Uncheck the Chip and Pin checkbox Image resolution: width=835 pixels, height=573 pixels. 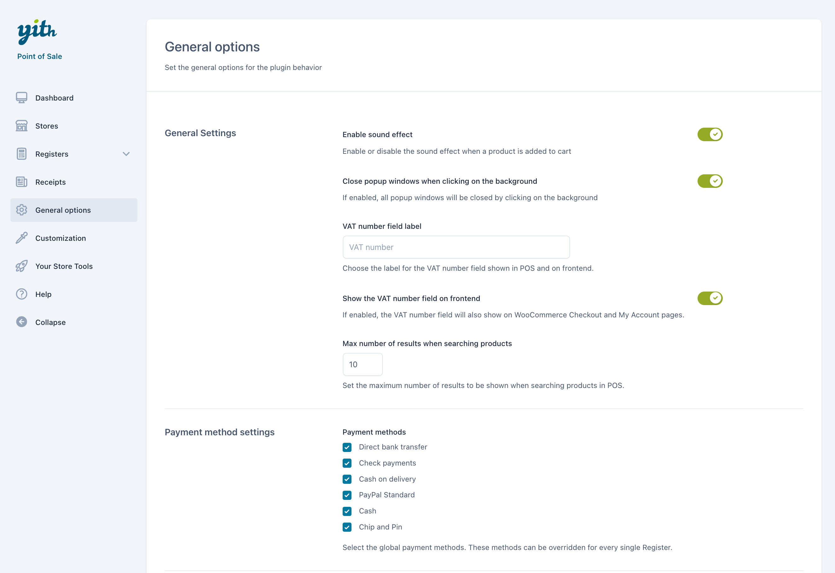[347, 527]
